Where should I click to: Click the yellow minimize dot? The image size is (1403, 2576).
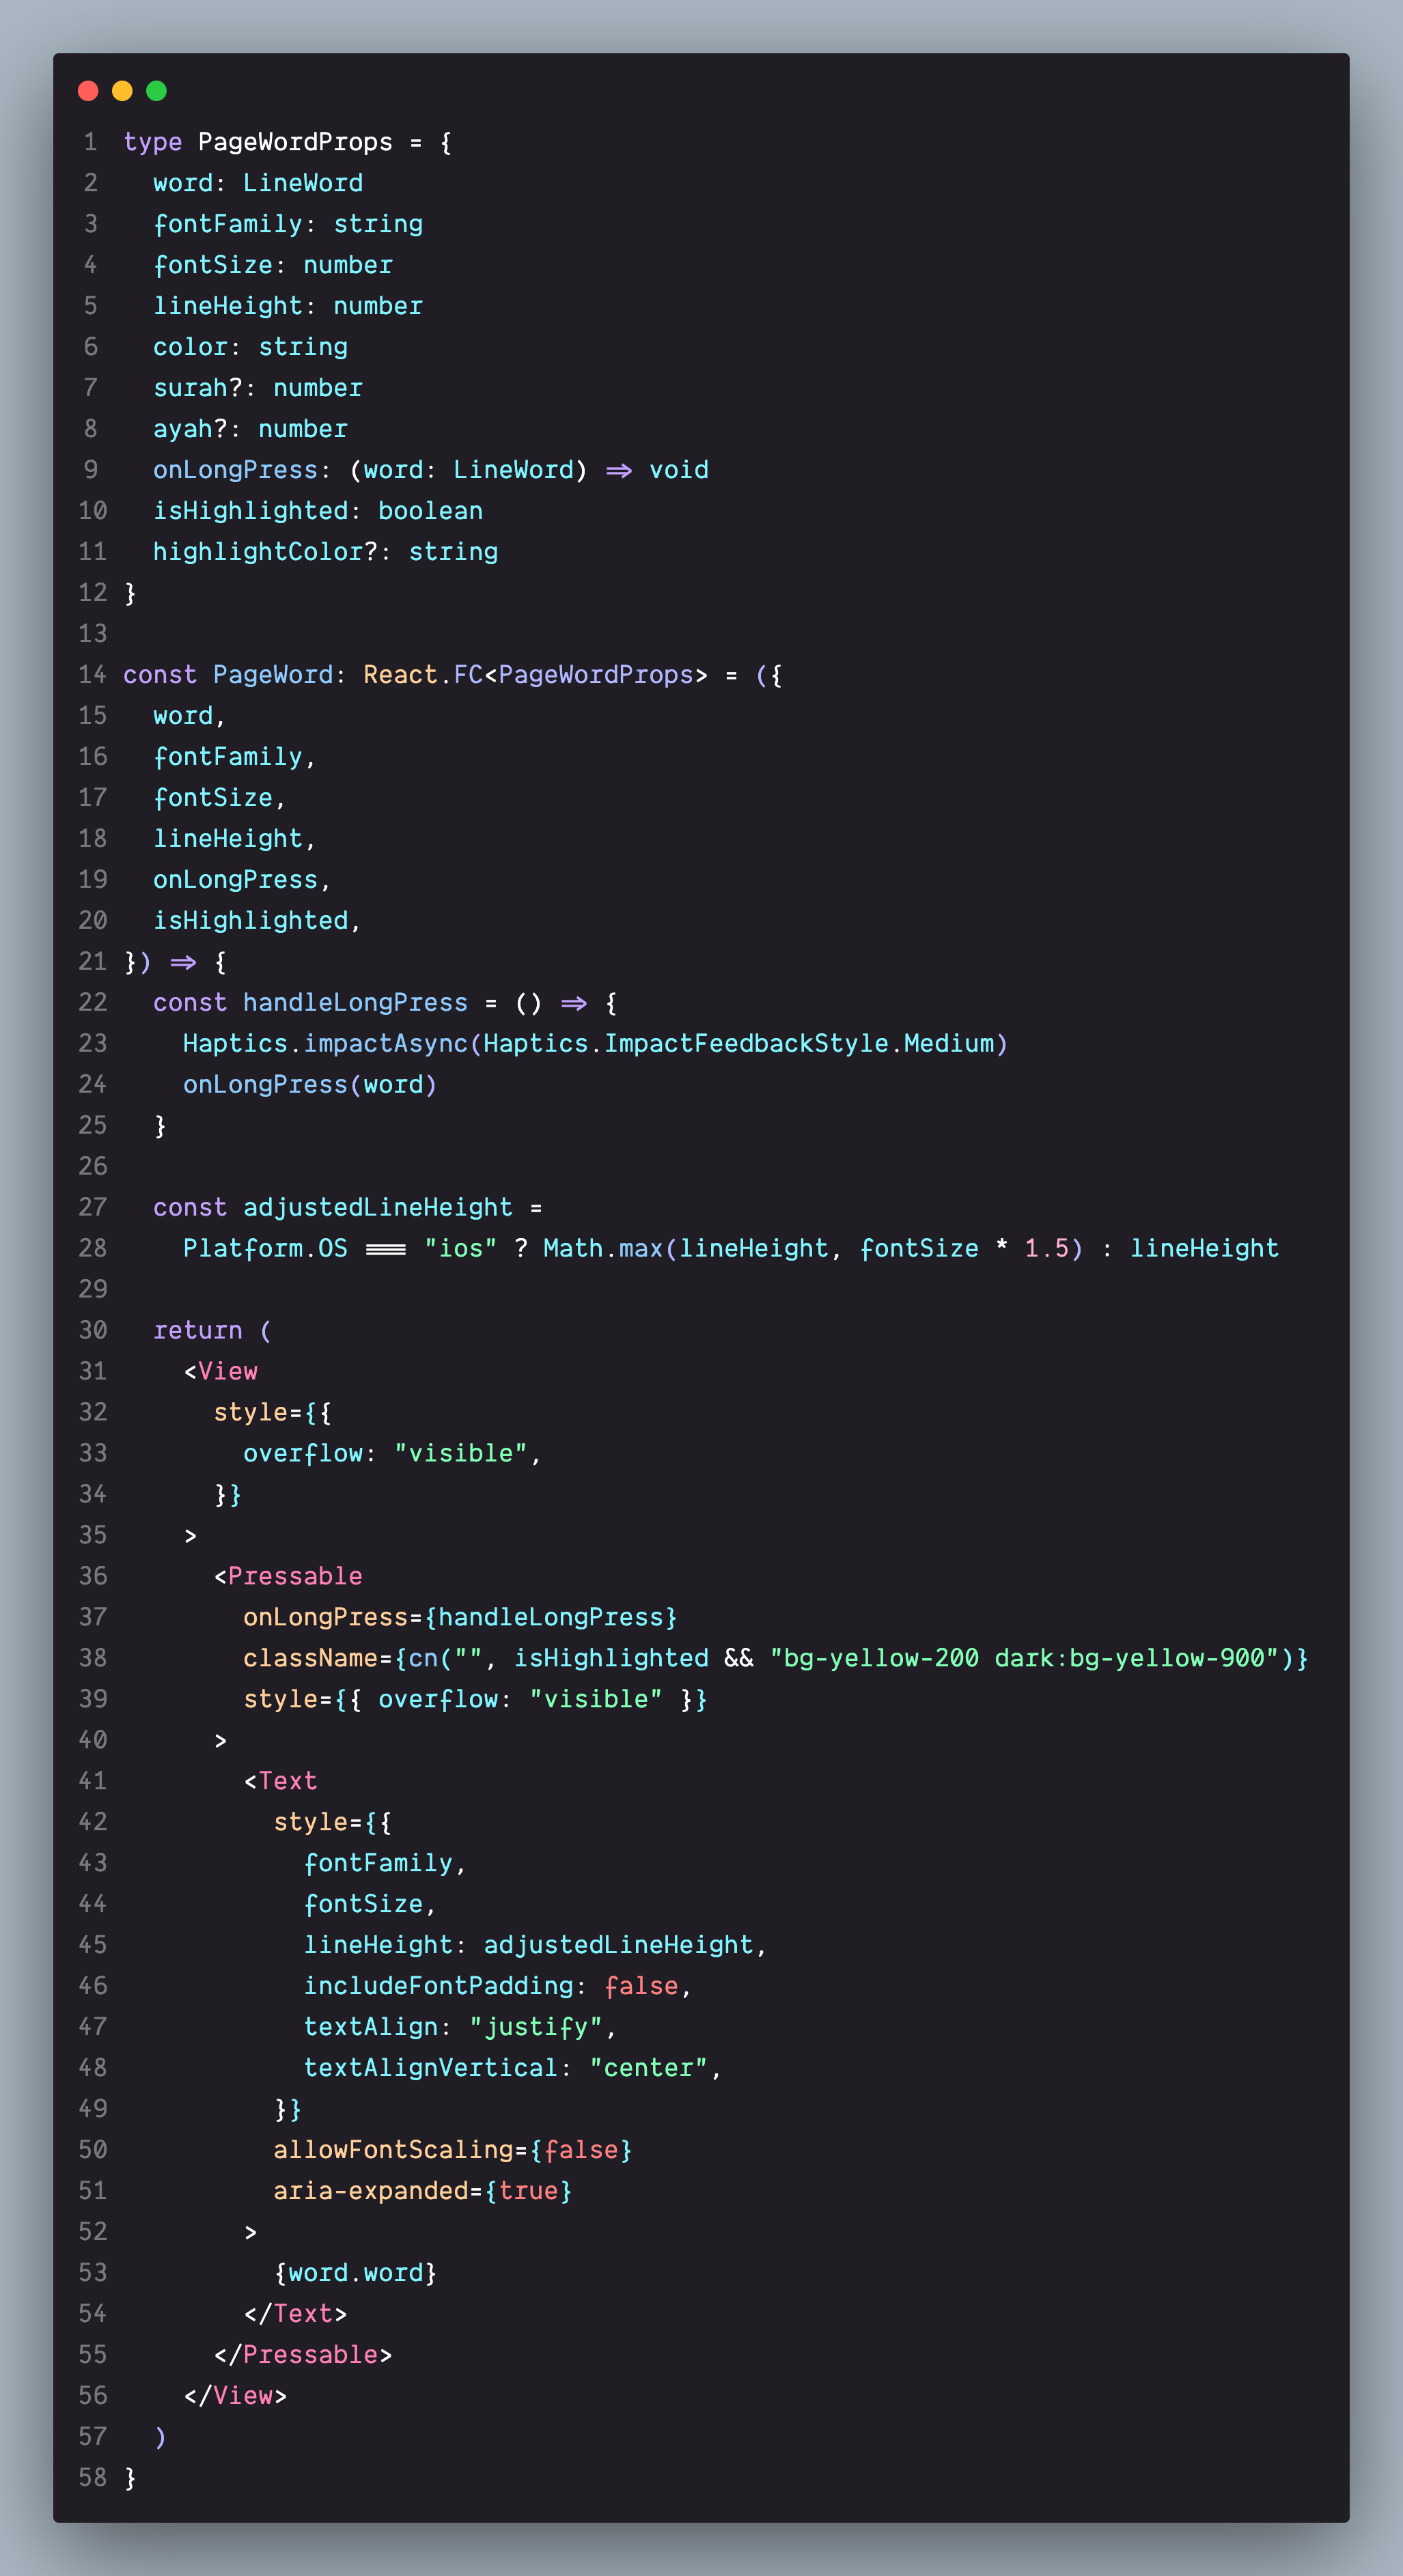coord(122,91)
